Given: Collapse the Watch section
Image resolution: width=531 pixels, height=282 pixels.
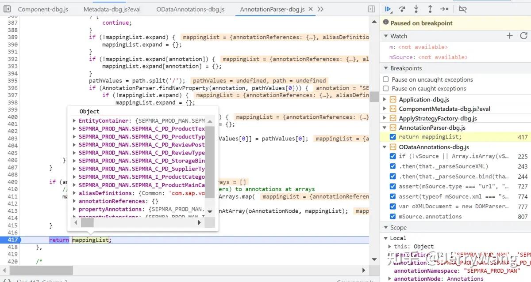Looking at the screenshot, I should [386, 35].
